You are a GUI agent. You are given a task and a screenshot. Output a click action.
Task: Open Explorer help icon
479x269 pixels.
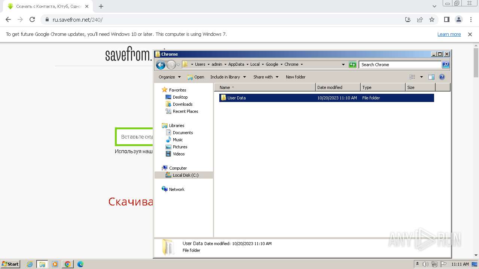(x=442, y=77)
